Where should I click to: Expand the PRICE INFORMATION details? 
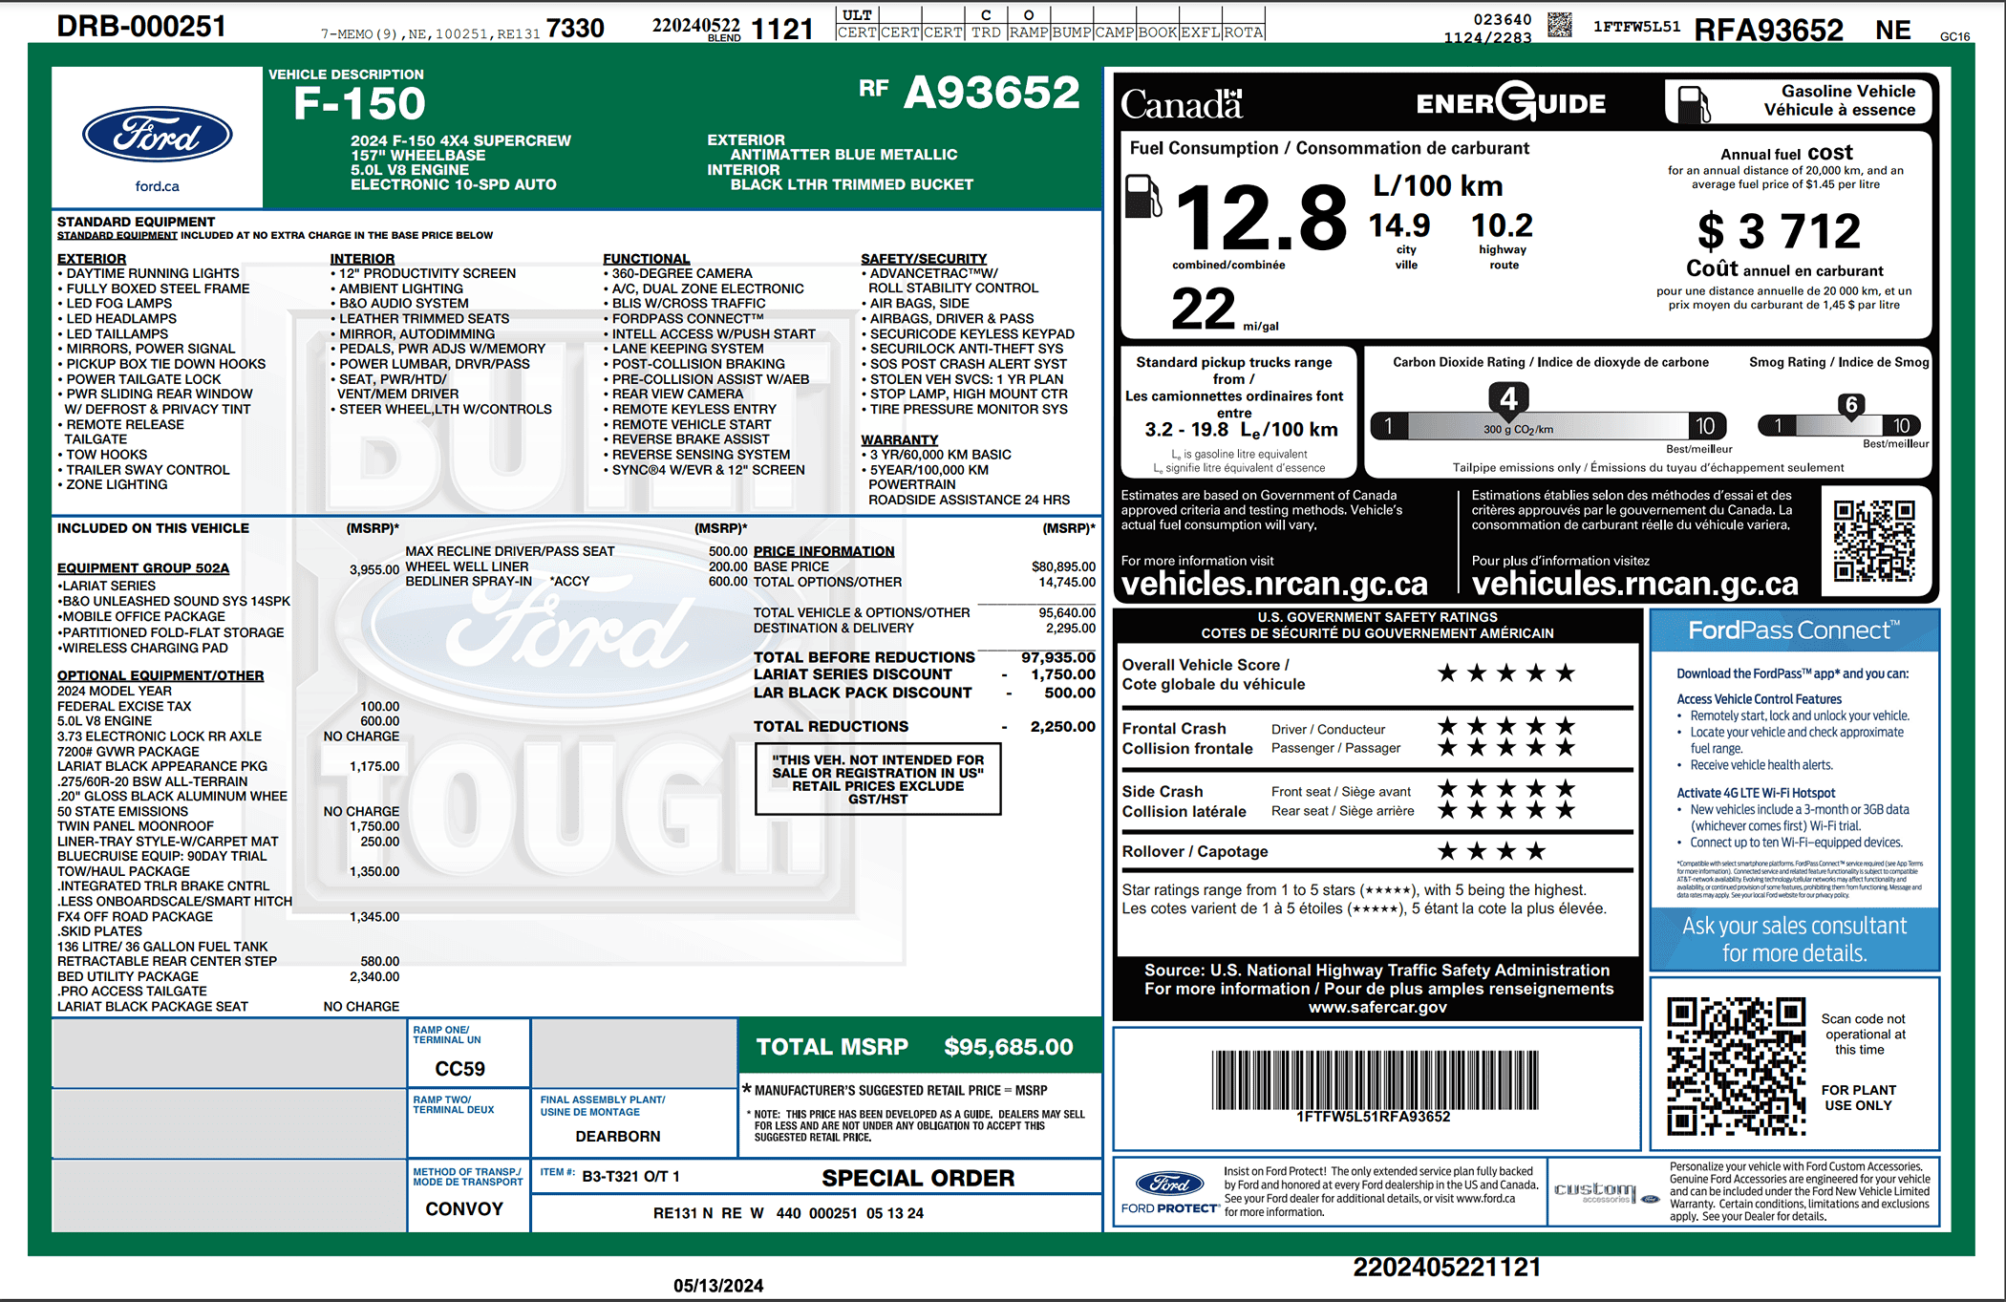pyautogui.click(x=823, y=551)
